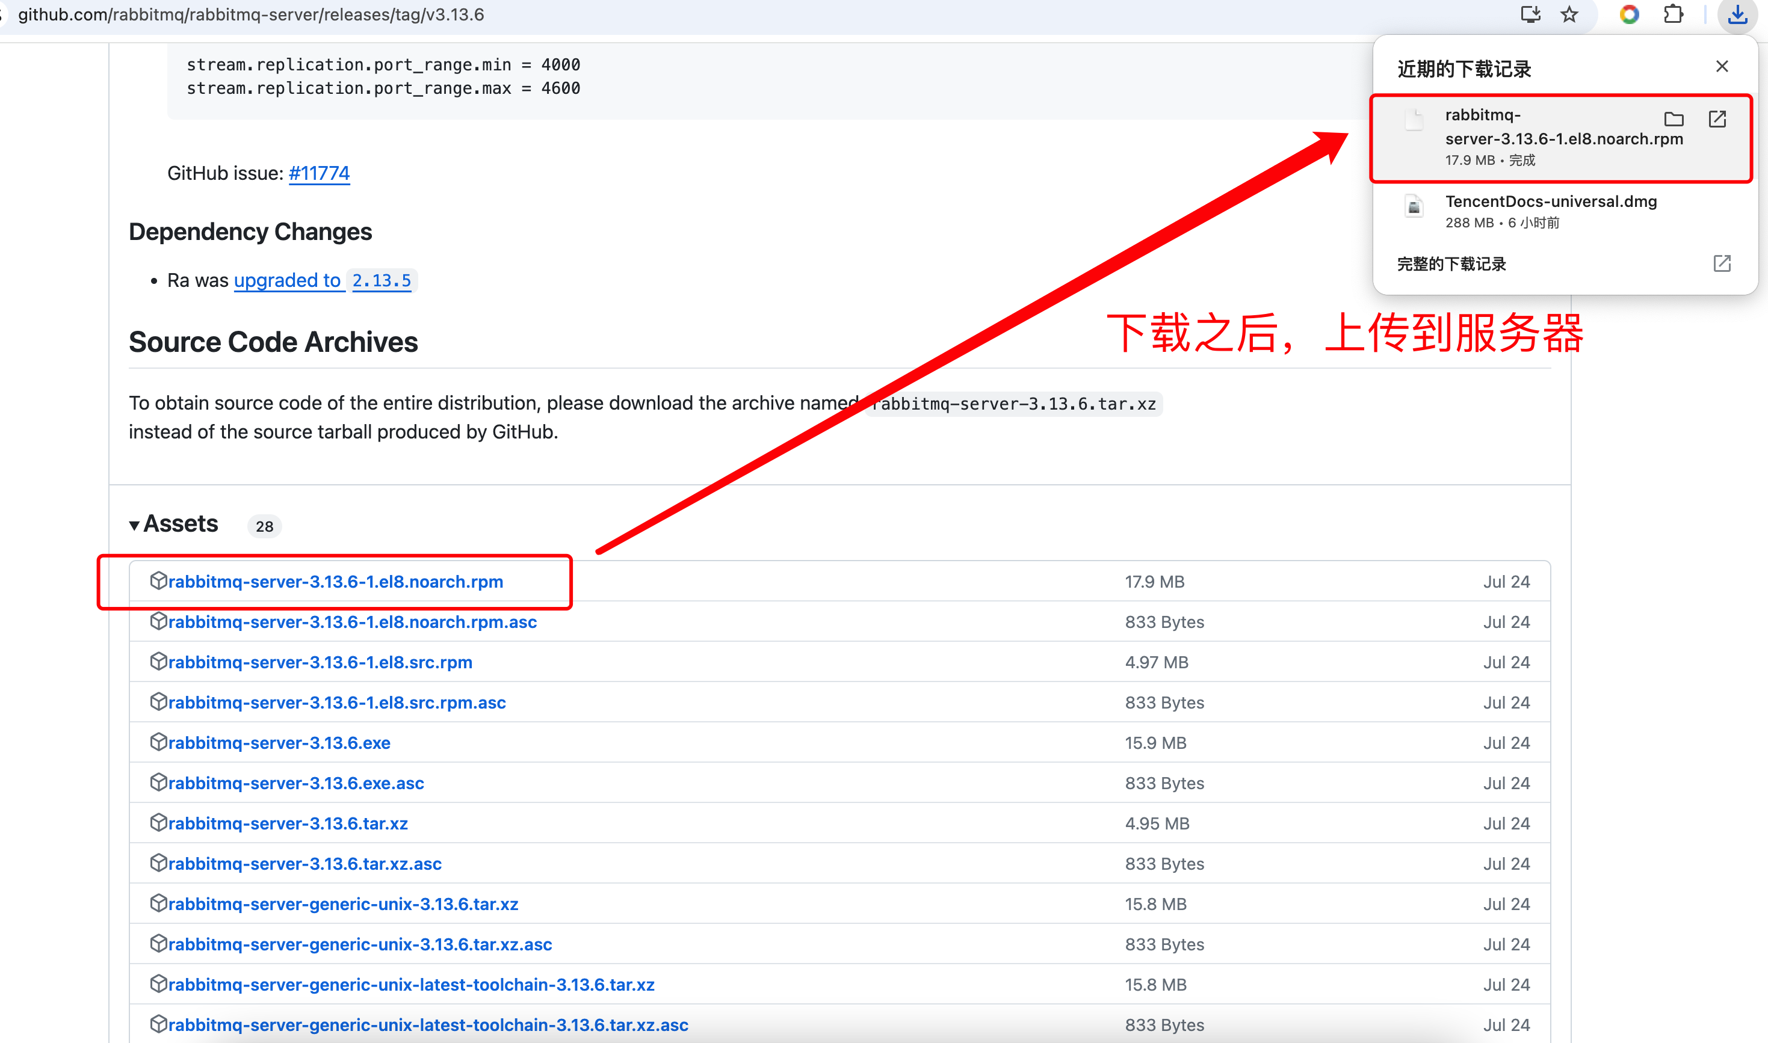
Task: Click the TencentDocs-universal.dmg file icon
Action: 1414,206
